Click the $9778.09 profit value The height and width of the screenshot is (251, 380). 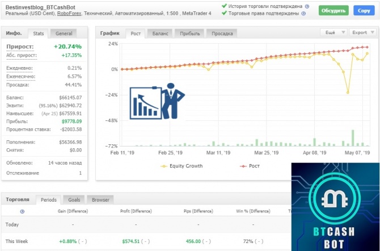click(x=71, y=122)
